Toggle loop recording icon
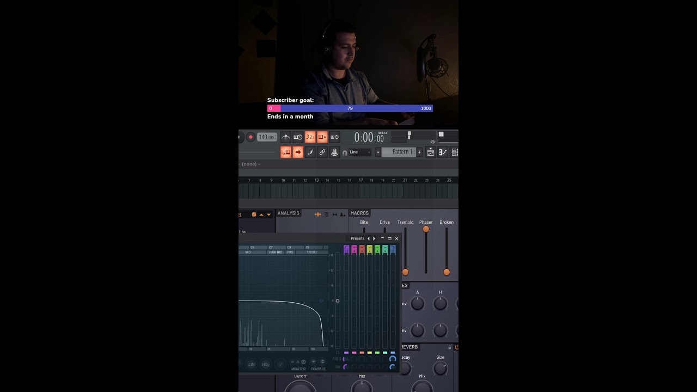 click(x=334, y=137)
